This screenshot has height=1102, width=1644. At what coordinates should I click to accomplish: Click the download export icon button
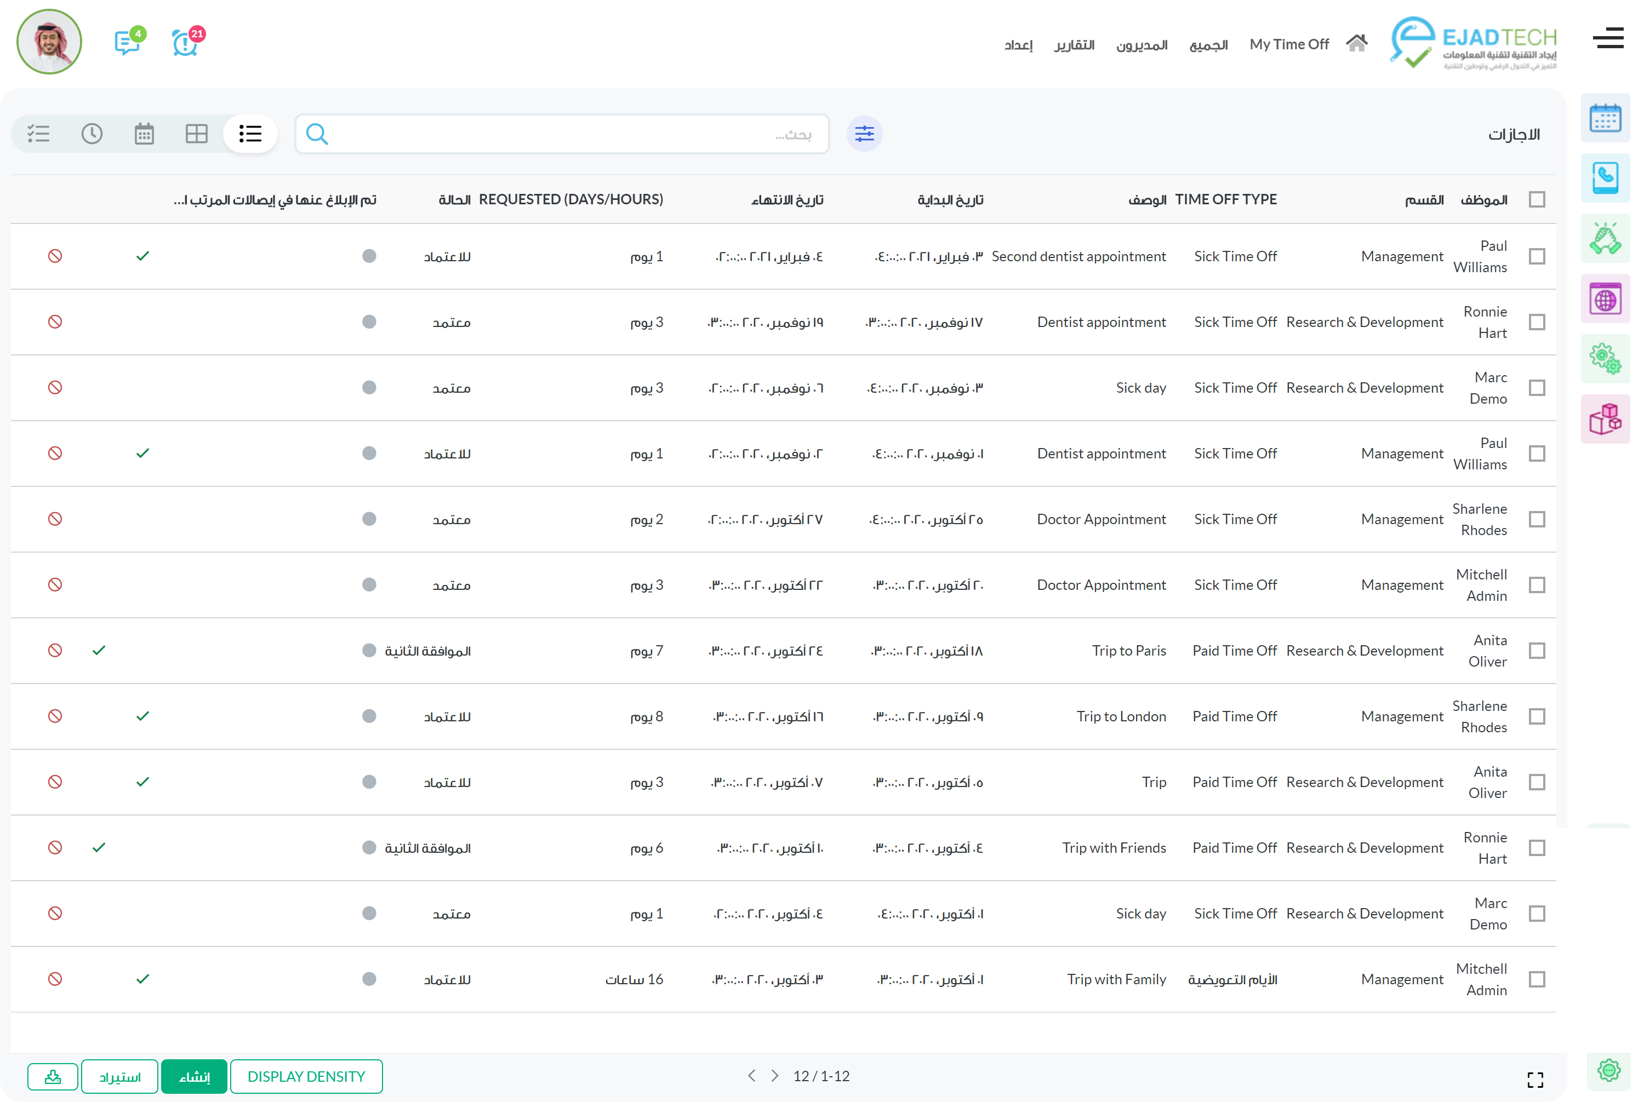point(53,1076)
